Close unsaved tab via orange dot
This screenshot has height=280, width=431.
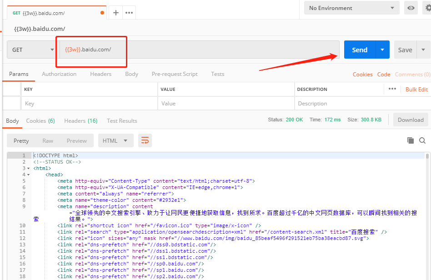(102, 13)
